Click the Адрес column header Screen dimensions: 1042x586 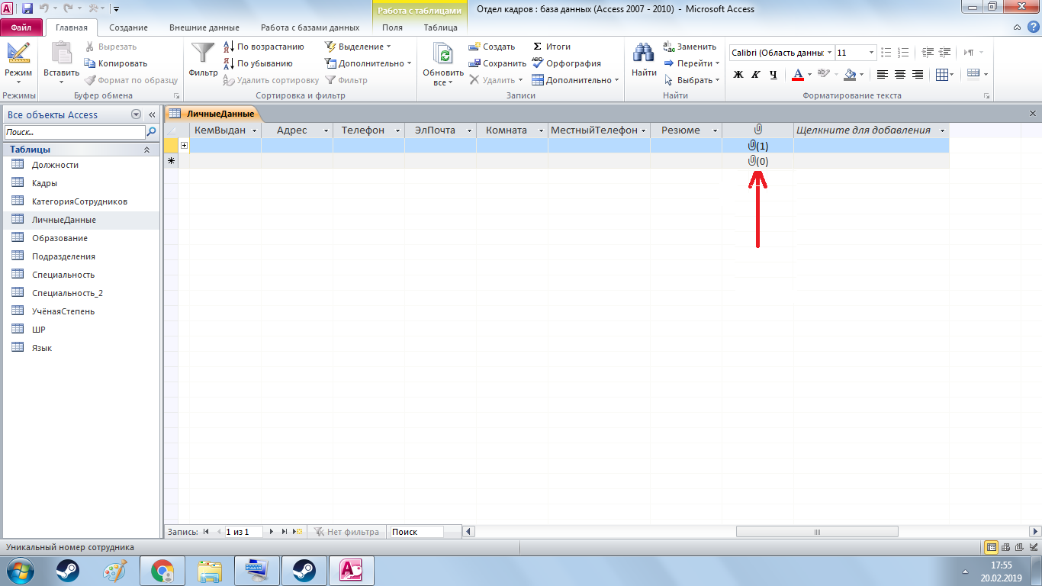pos(297,130)
